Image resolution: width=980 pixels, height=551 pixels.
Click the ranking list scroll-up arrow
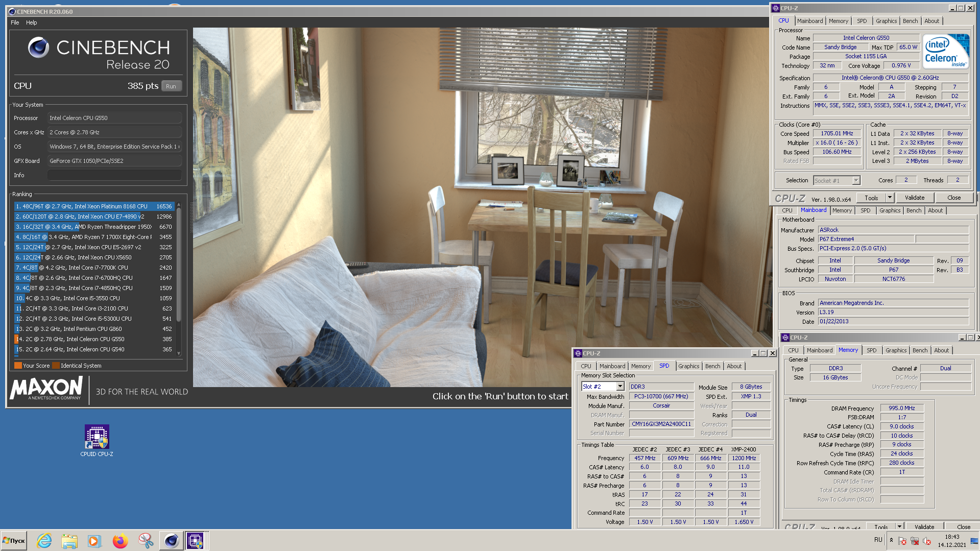point(179,205)
